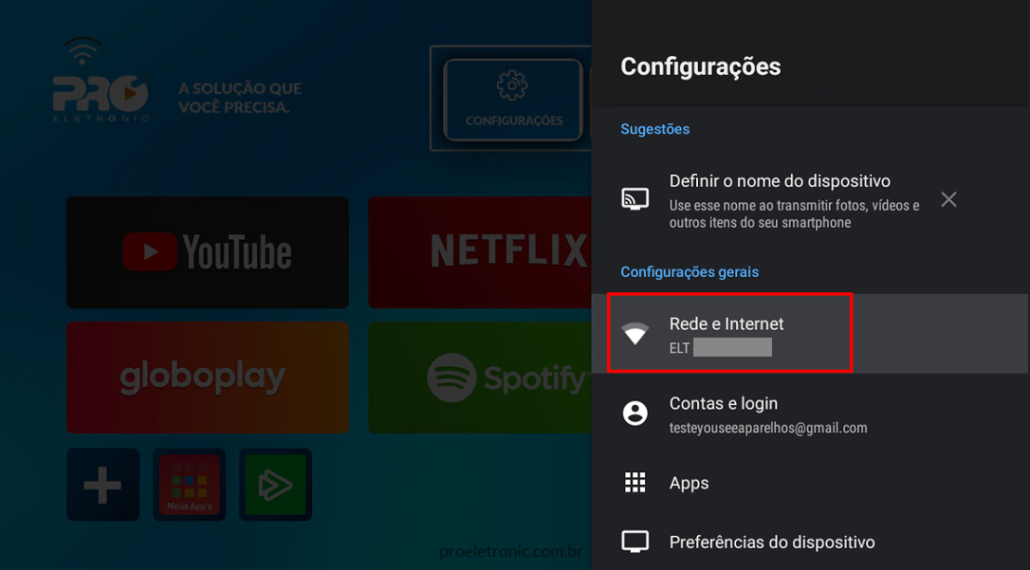Image resolution: width=1030 pixels, height=570 pixels.
Task: Open the Meus App's tile
Action: [189, 485]
